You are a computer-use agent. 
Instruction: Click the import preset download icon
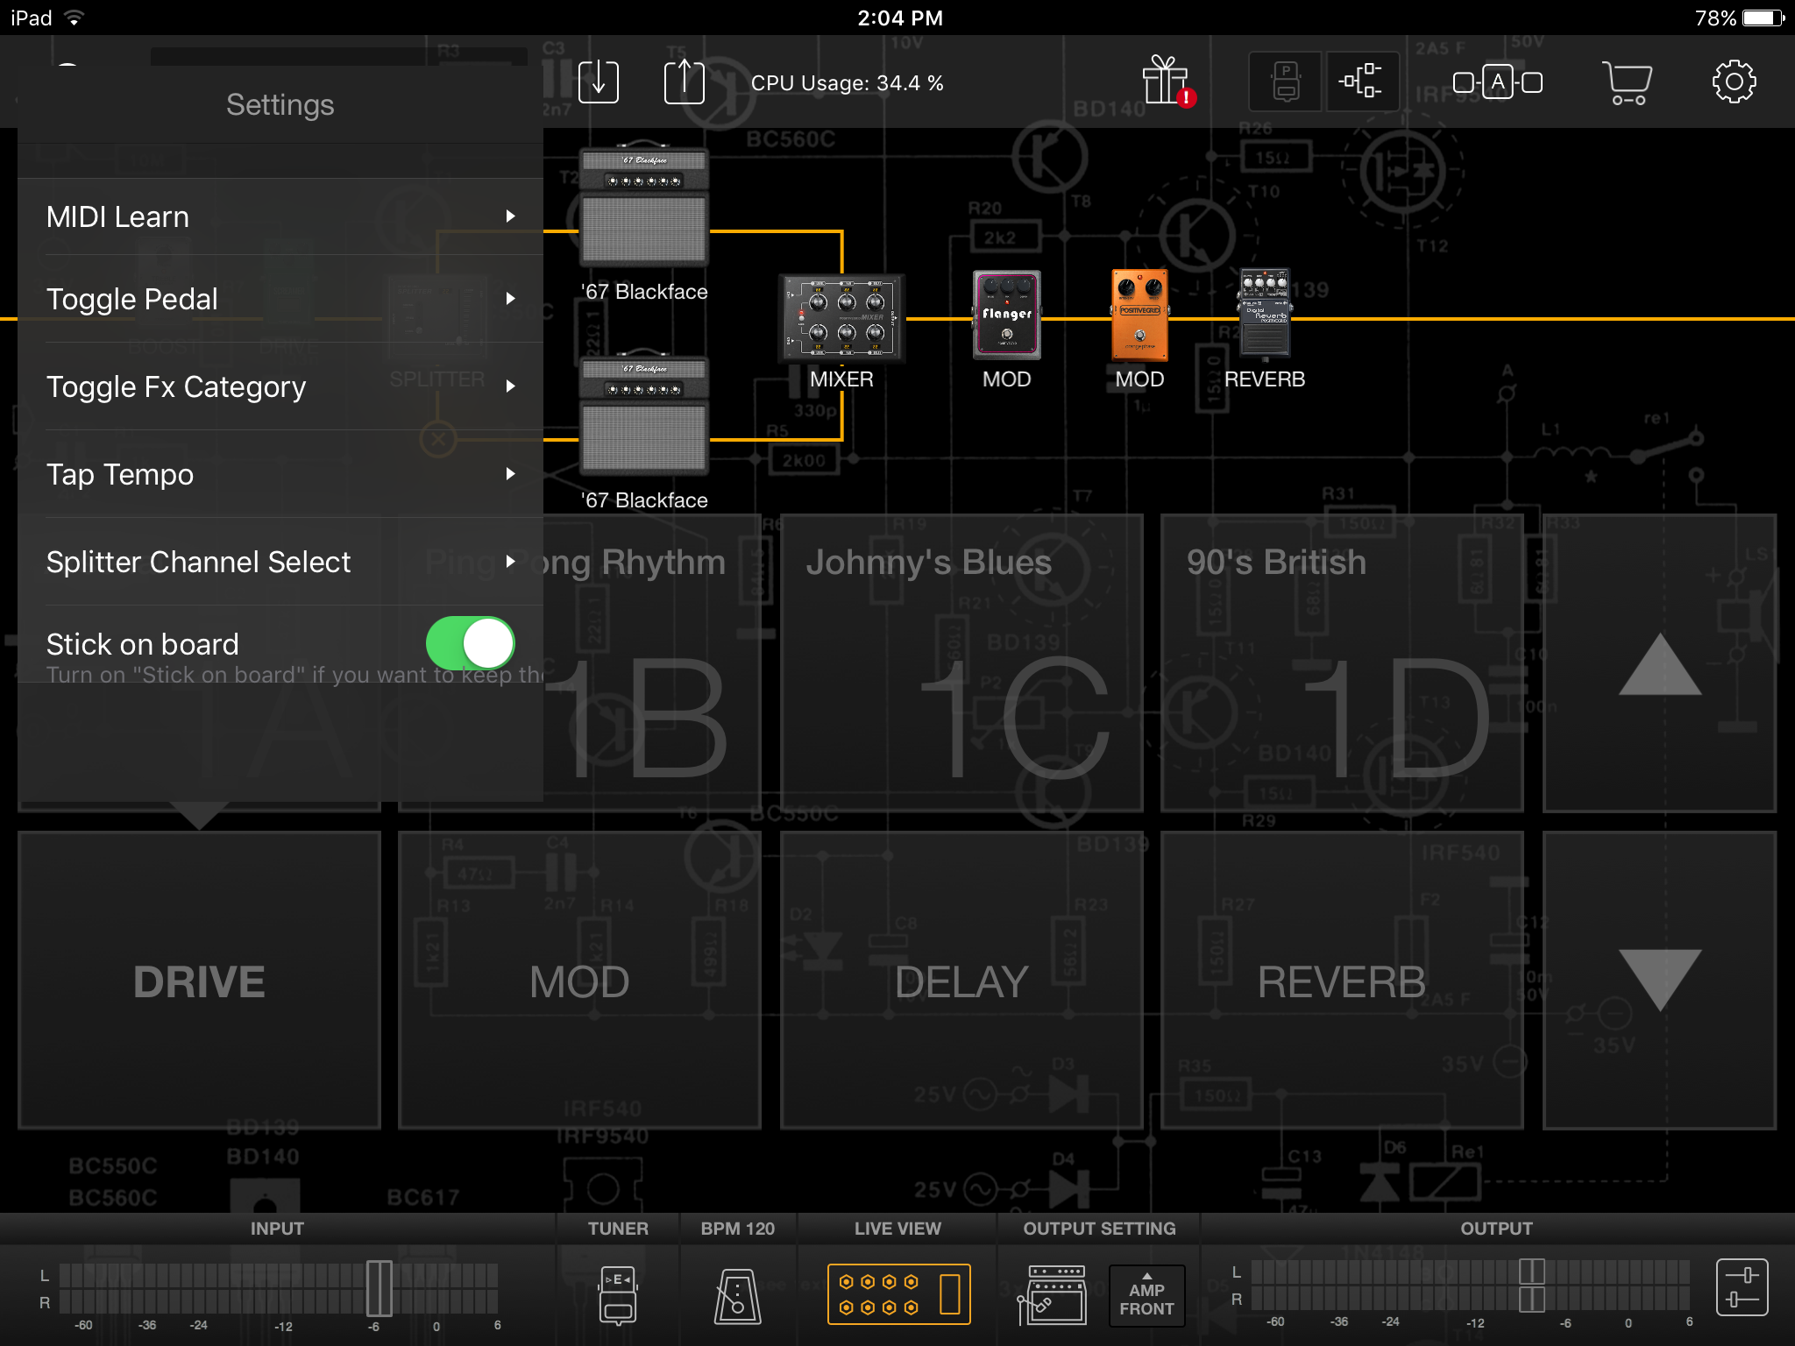599,82
